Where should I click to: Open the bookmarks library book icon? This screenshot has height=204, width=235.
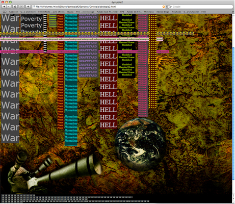[x=5, y=12]
